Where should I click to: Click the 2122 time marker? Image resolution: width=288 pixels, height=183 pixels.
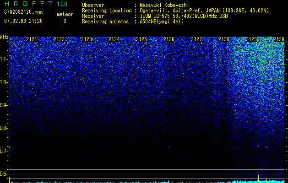pos(59,39)
